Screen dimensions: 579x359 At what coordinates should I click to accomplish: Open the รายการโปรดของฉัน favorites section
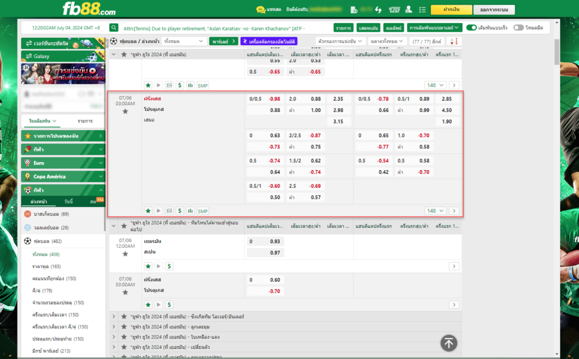tap(63, 136)
